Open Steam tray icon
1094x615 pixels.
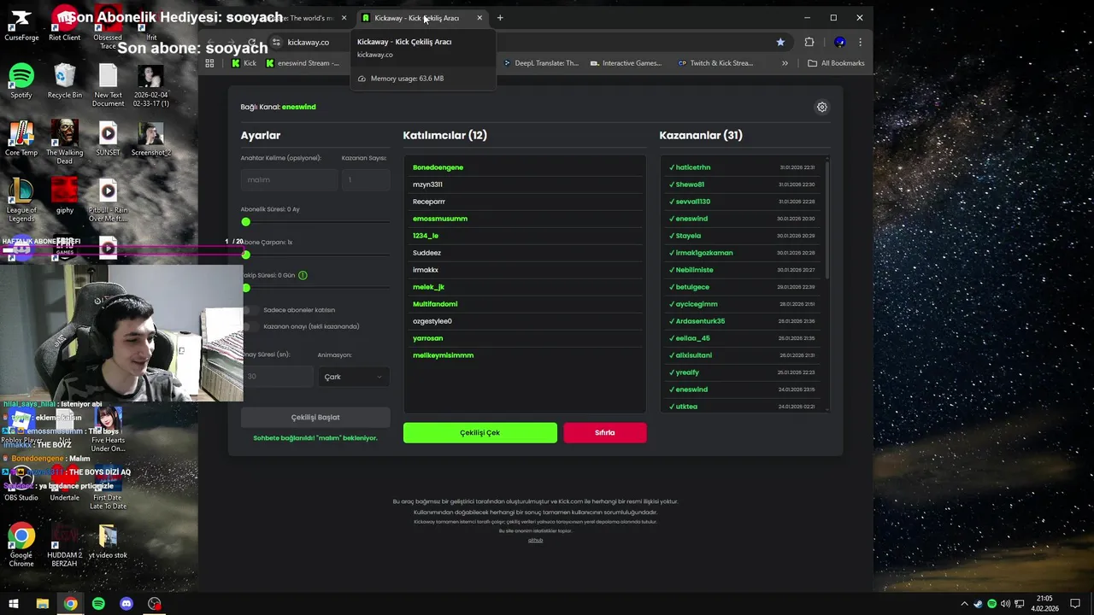click(x=979, y=604)
